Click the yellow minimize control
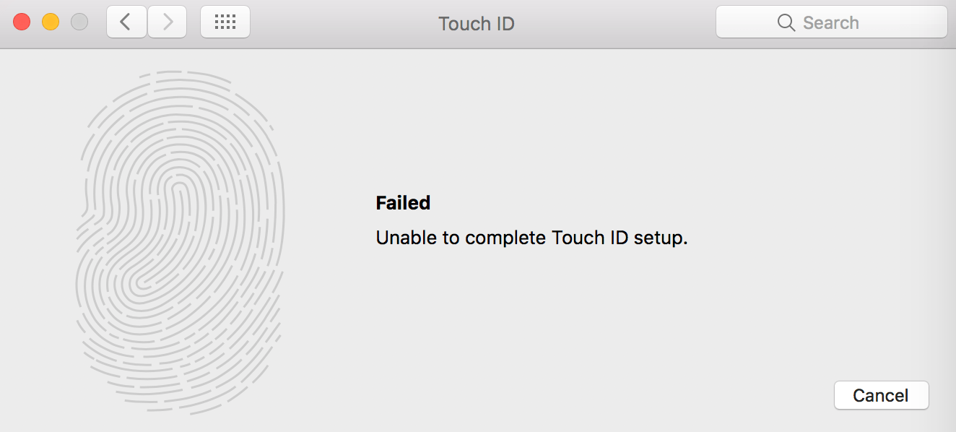Image resolution: width=956 pixels, height=432 pixels. coord(51,22)
